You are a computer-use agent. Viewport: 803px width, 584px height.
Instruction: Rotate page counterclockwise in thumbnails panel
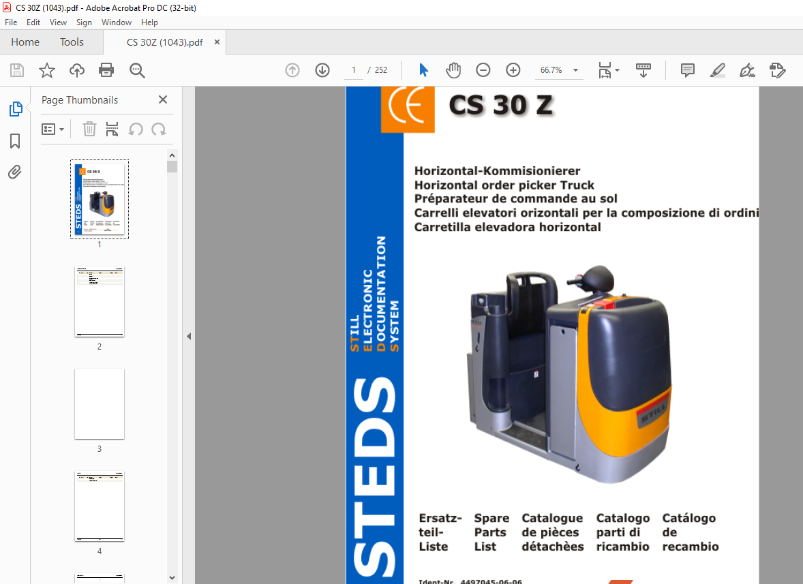(x=135, y=129)
